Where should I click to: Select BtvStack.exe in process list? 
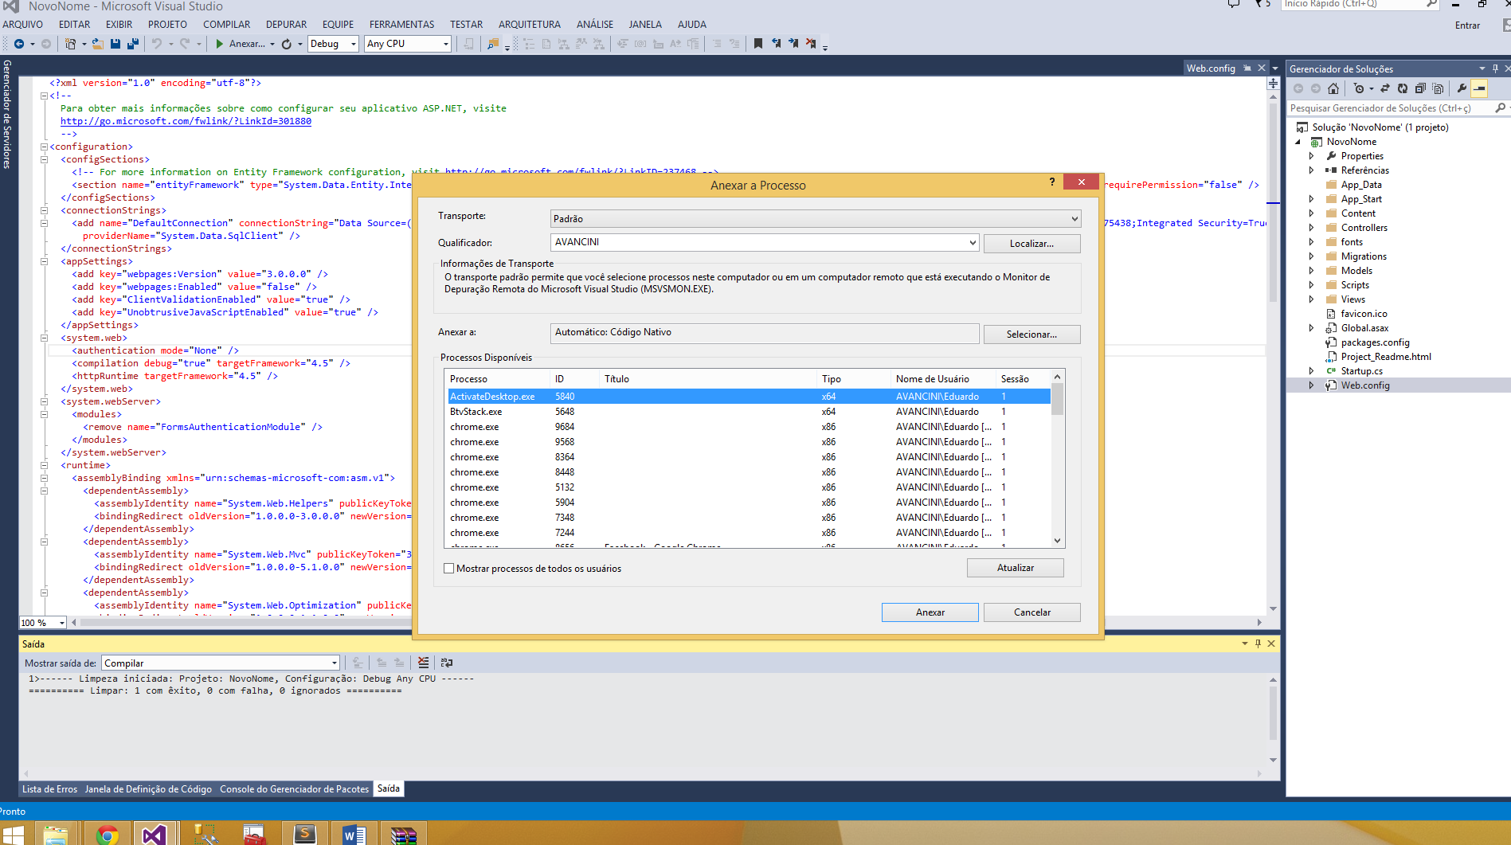(x=749, y=412)
